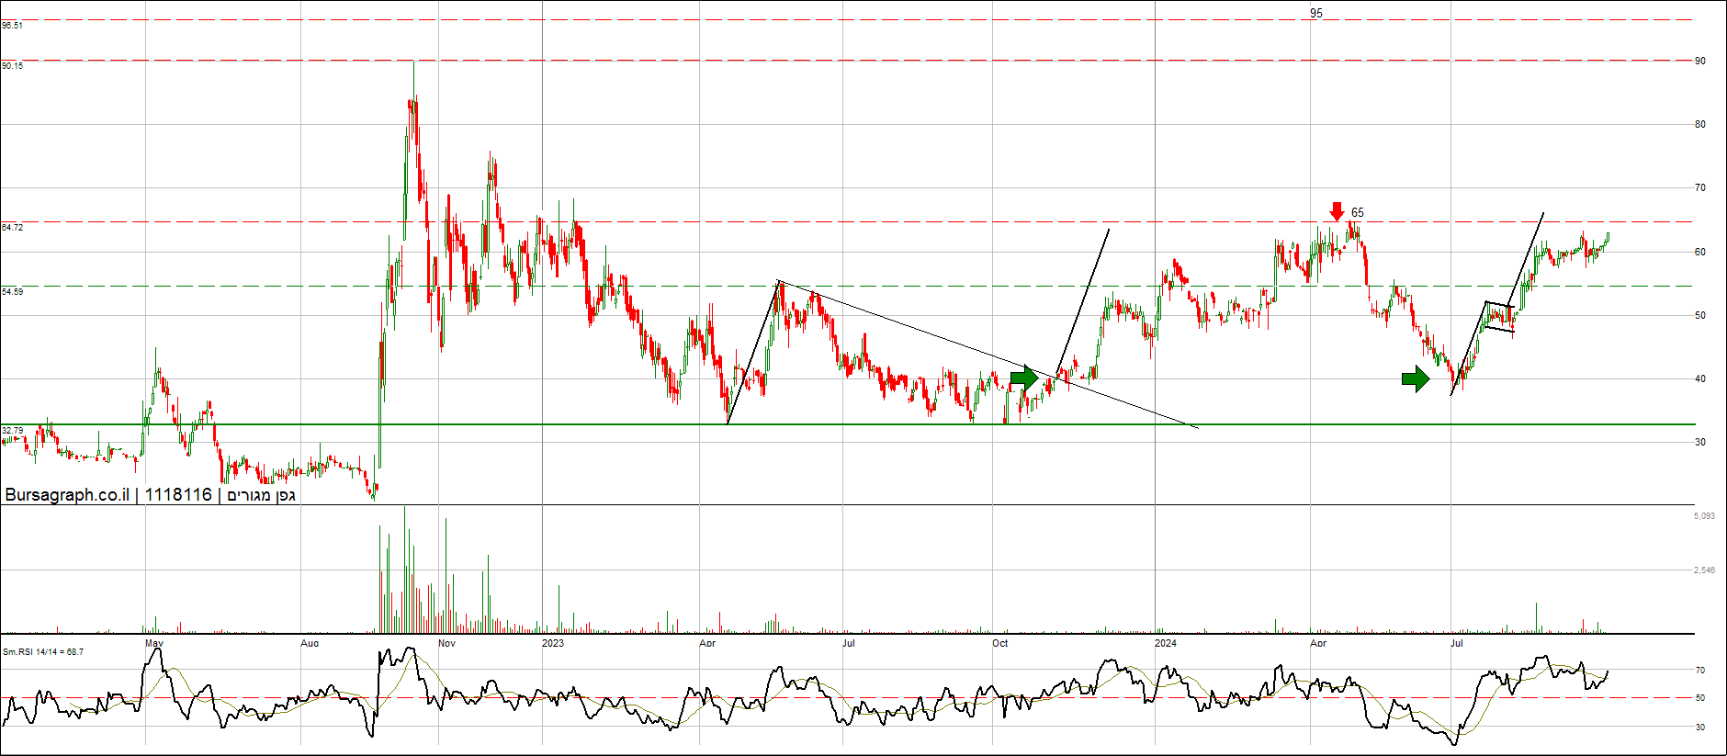Click the Sm.RSI 14/14 indicator label
Screen dimensions: 1727x756
(43, 652)
